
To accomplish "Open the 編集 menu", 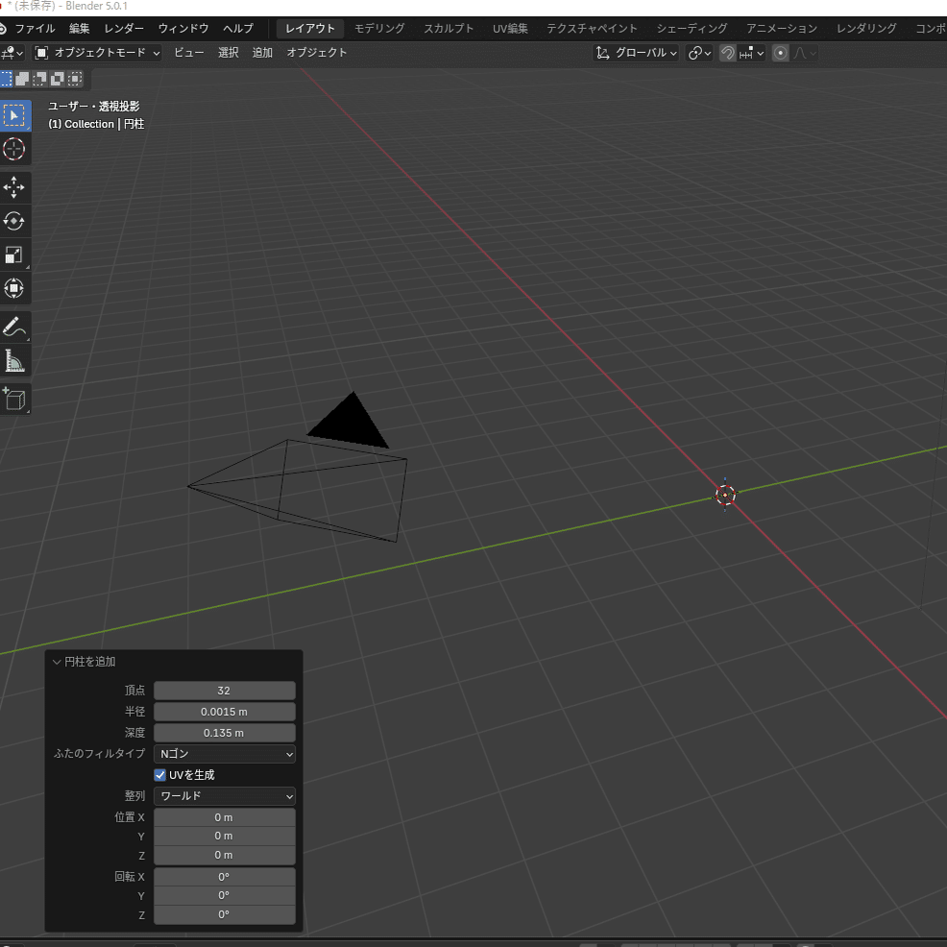I will coord(79,29).
